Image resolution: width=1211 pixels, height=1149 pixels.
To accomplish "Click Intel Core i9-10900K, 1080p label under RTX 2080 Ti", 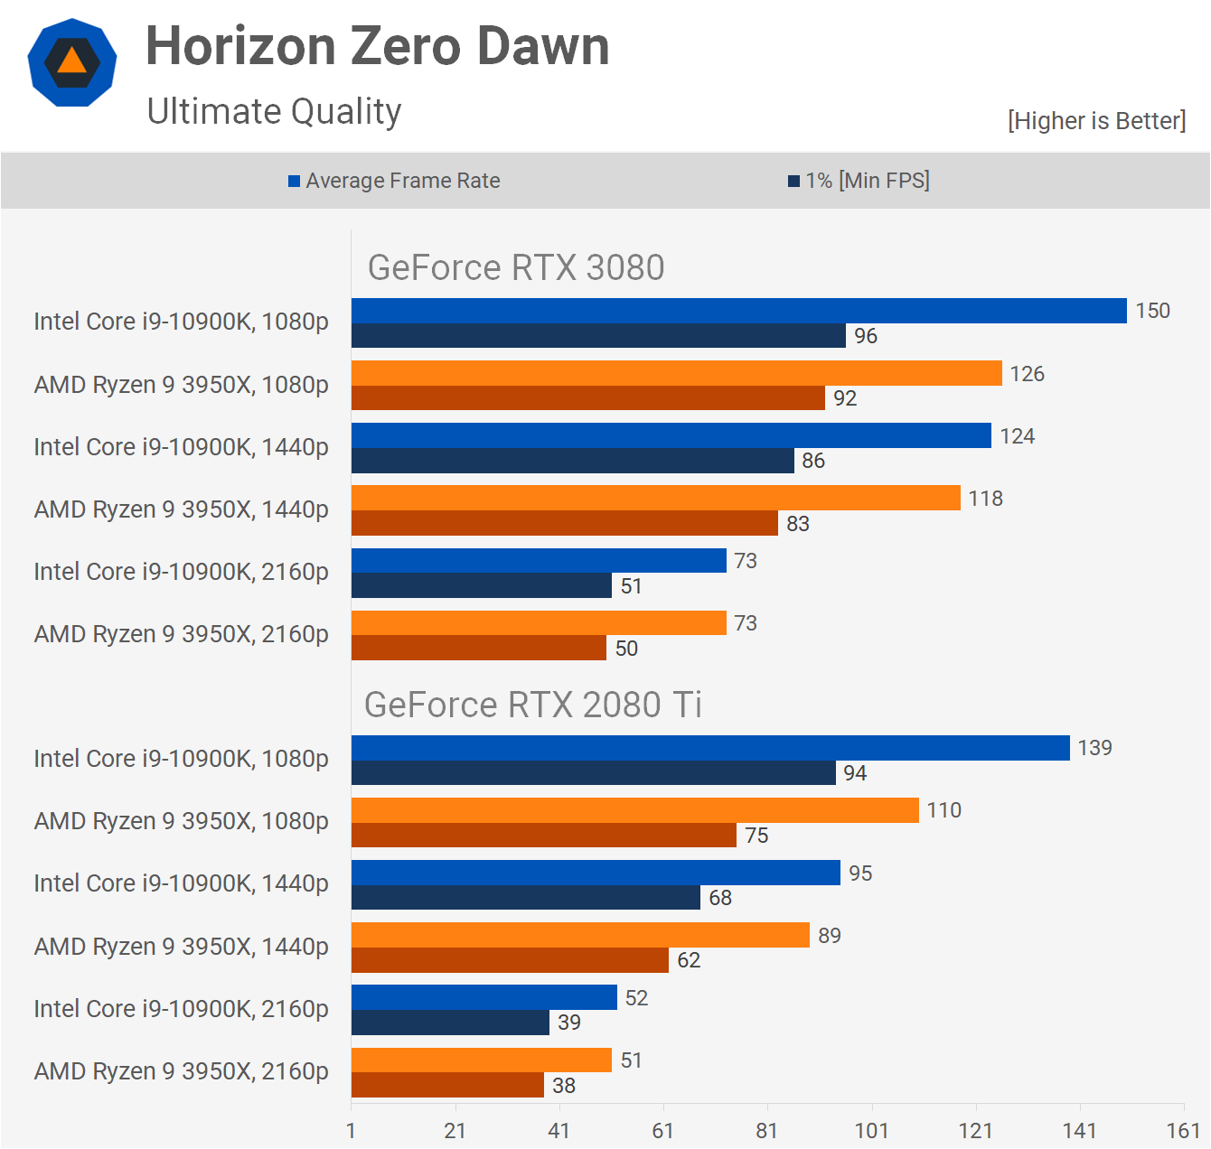I will pos(182,759).
